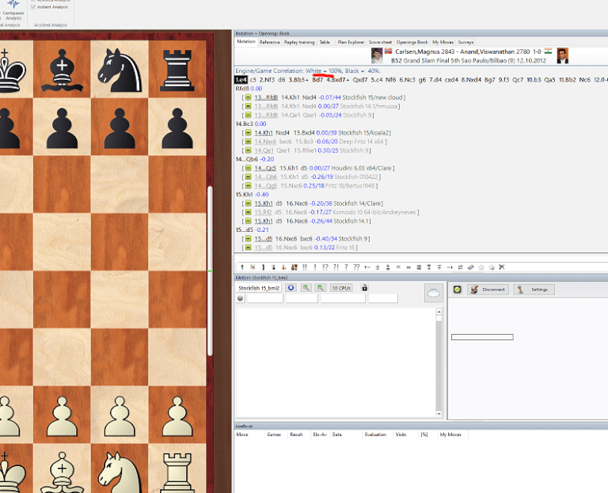608x493 pixels.
Task: Click the scissors cut icon in annotation toolbar
Action: (502, 267)
